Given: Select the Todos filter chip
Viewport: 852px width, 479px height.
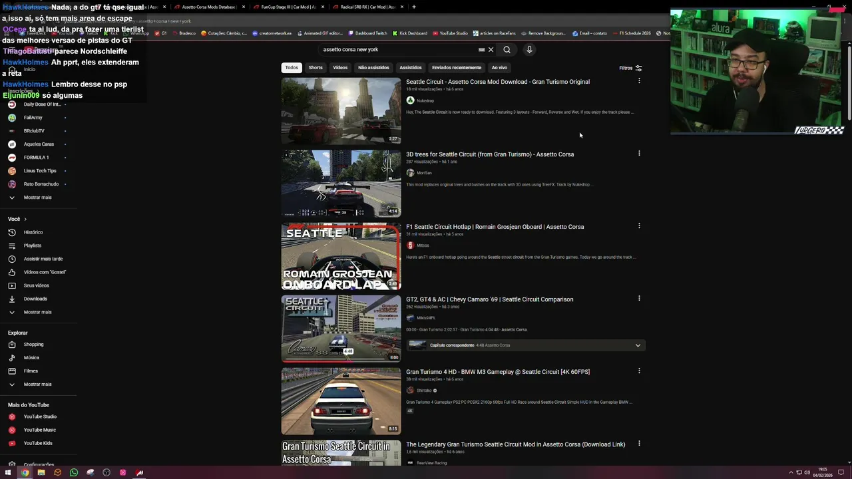Looking at the screenshot, I should pyautogui.click(x=292, y=67).
